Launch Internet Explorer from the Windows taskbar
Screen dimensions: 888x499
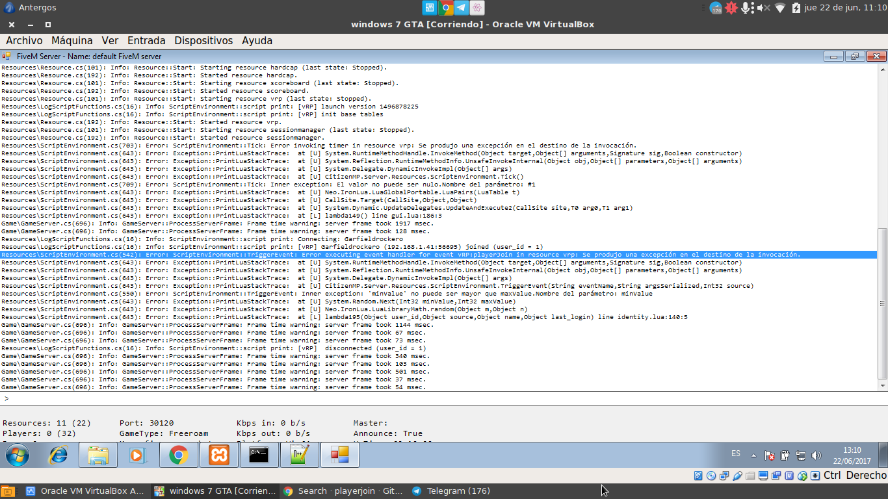[58, 455]
